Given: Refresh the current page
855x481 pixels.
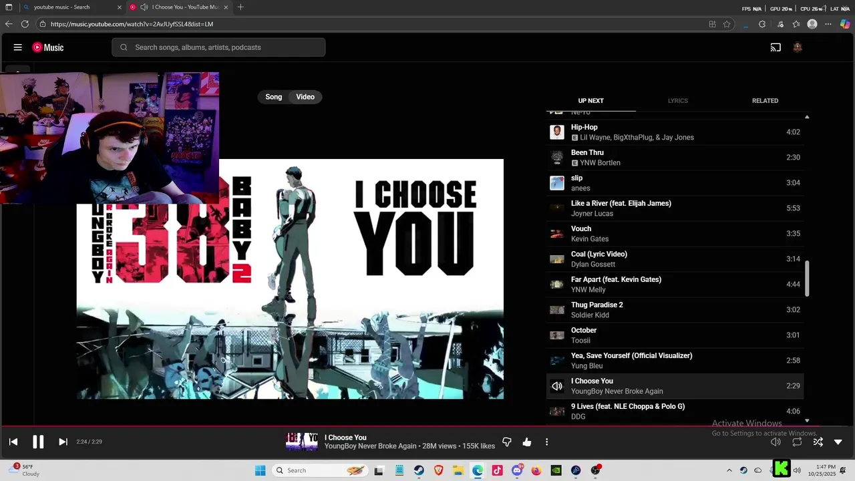Looking at the screenshot, I should (25, 24).
